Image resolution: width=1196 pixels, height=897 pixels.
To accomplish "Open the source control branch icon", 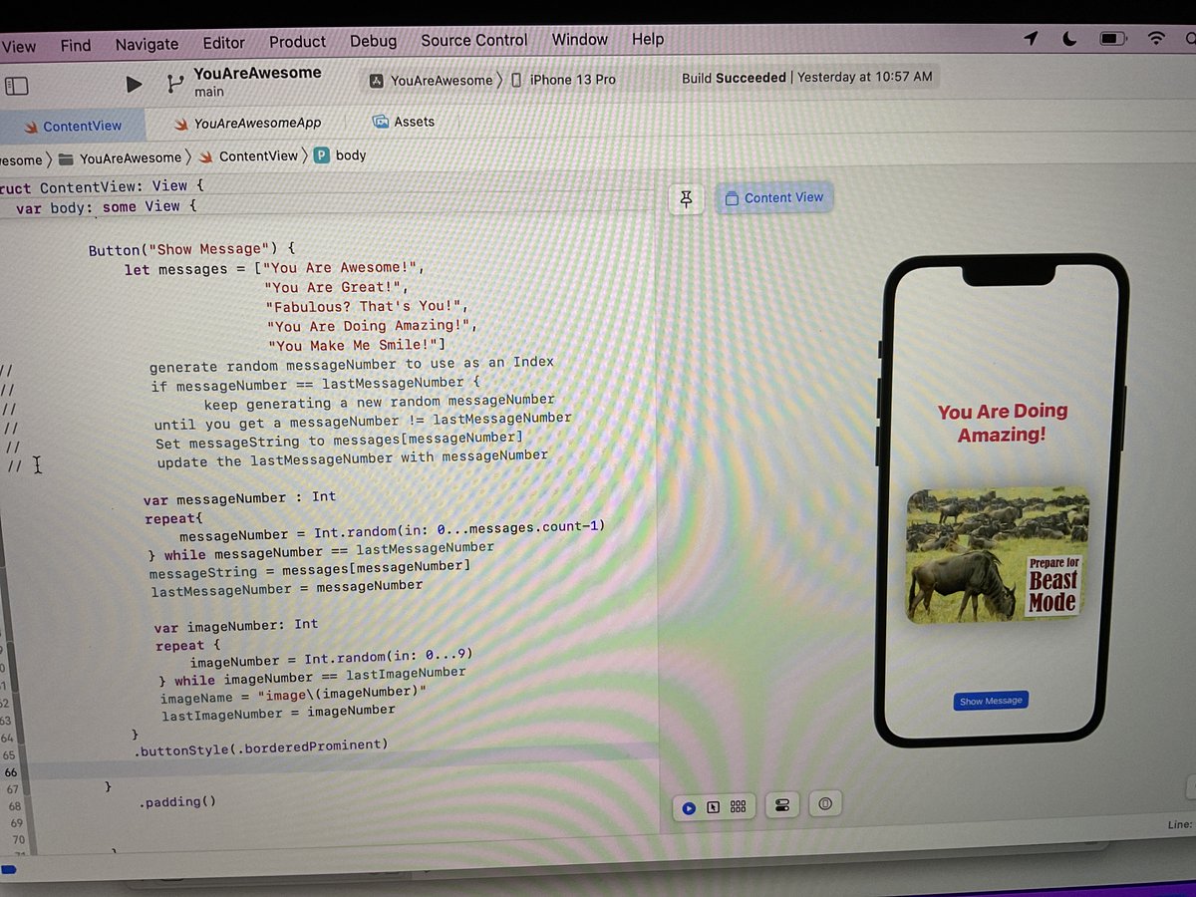I will pos(175,84).
